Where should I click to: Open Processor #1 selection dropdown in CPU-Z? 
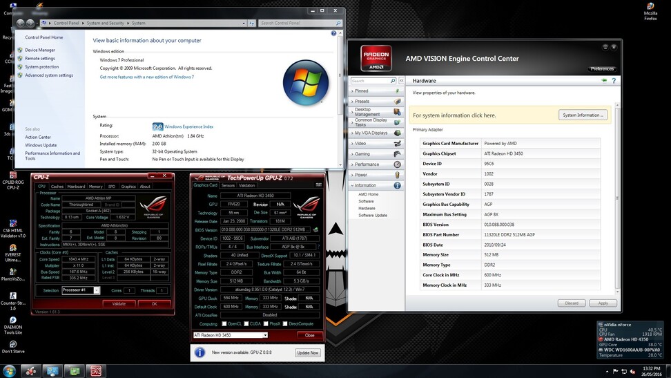click(97, 290)
